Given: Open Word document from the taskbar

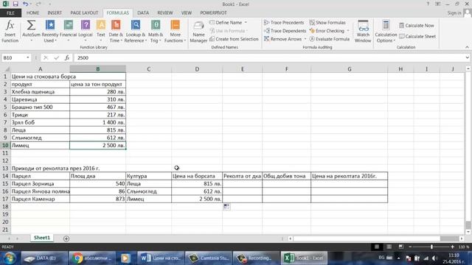Looking at the screenshot, I should tap(160, 258).
